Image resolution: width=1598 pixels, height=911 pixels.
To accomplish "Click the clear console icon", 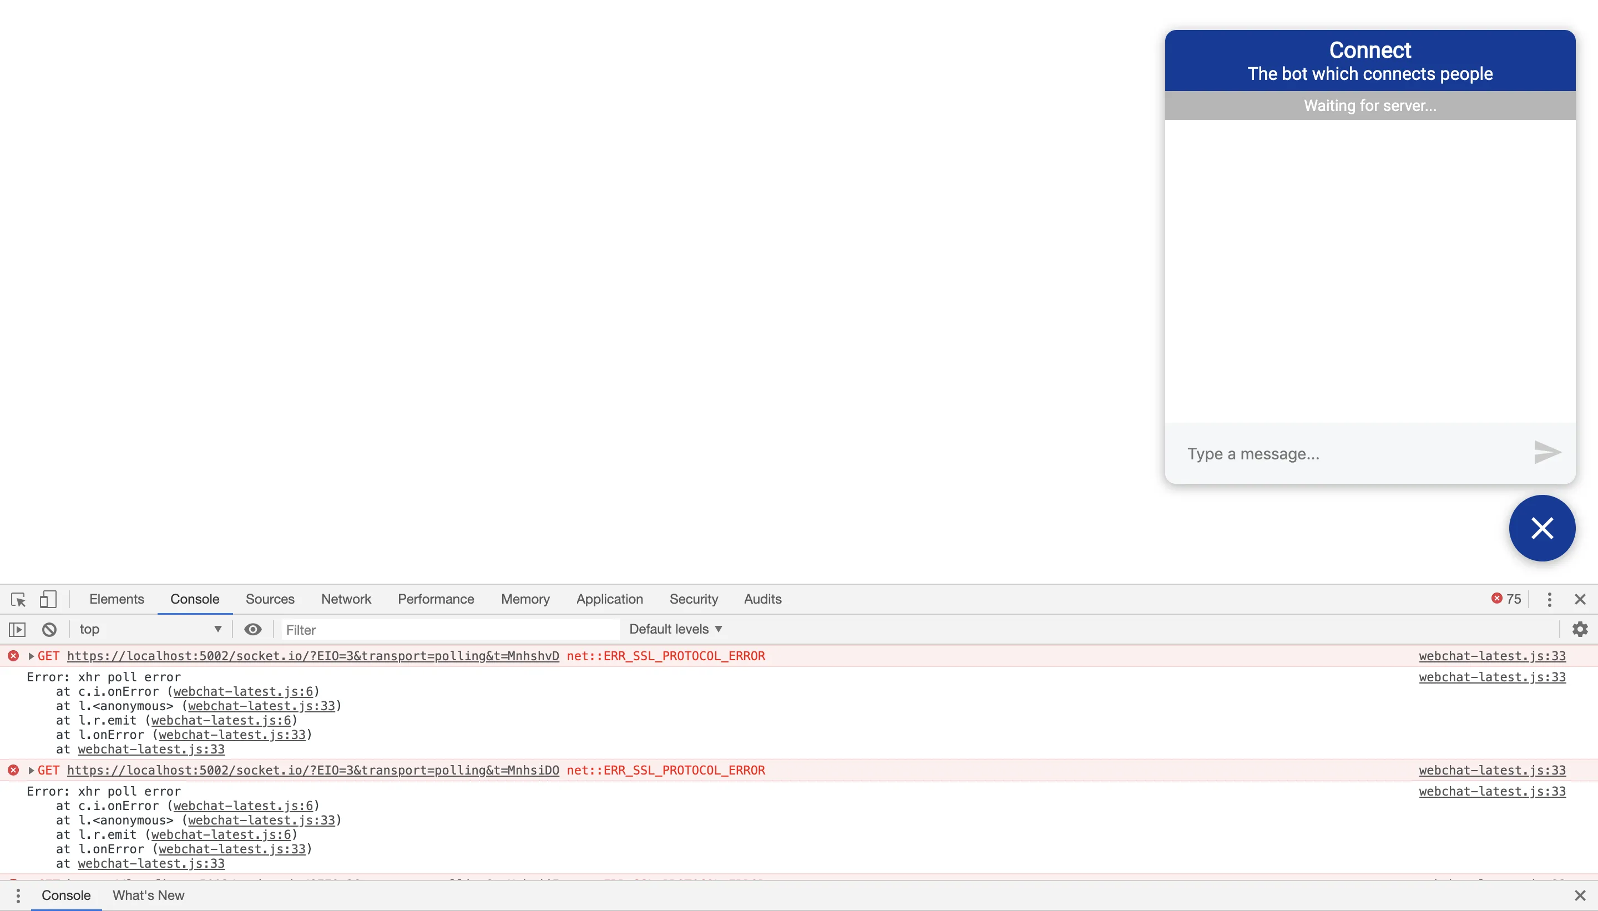I will point(49,630).
